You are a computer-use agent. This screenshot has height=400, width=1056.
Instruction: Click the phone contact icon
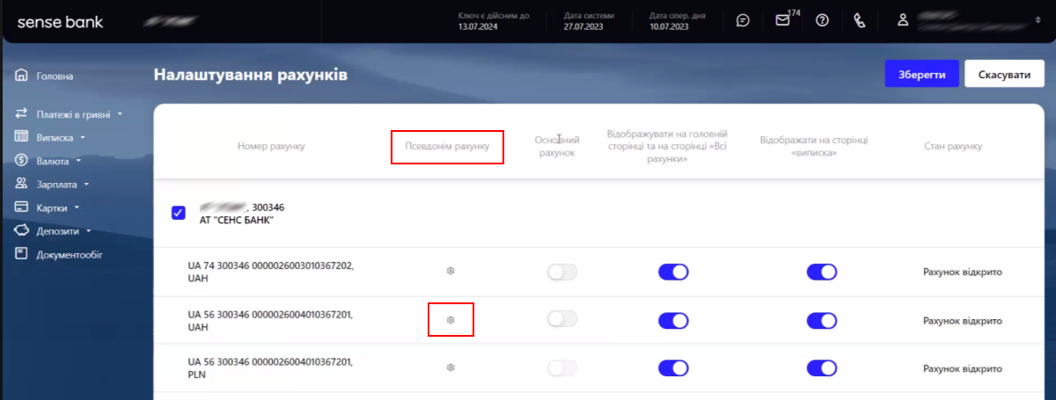[862, 20]
